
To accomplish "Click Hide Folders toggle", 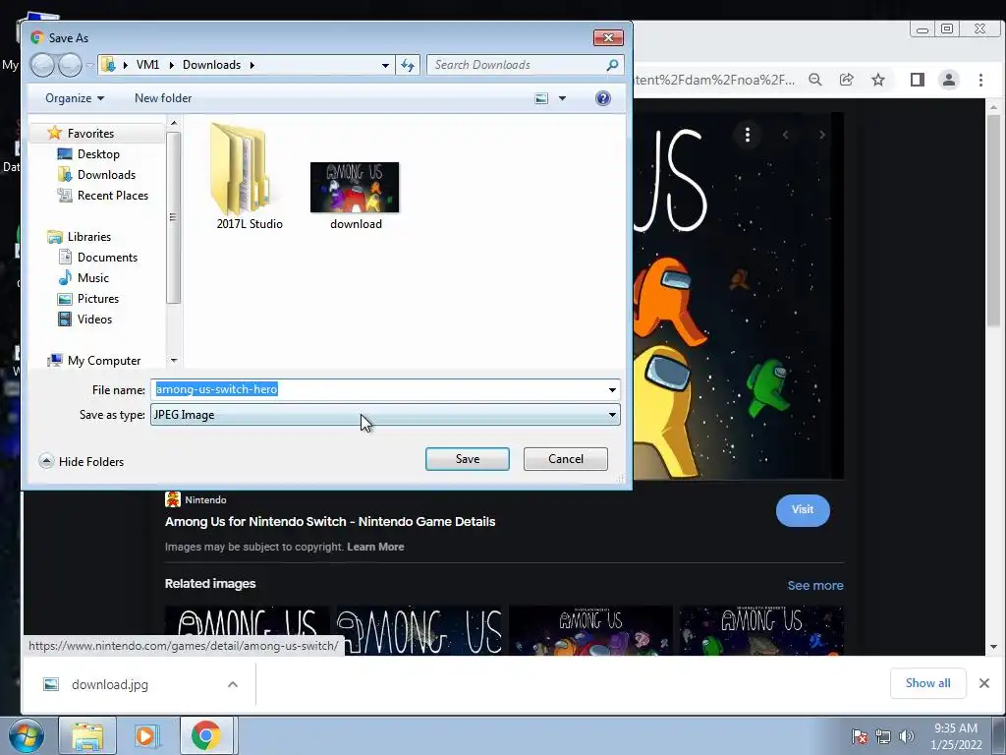I will (82, 462).
